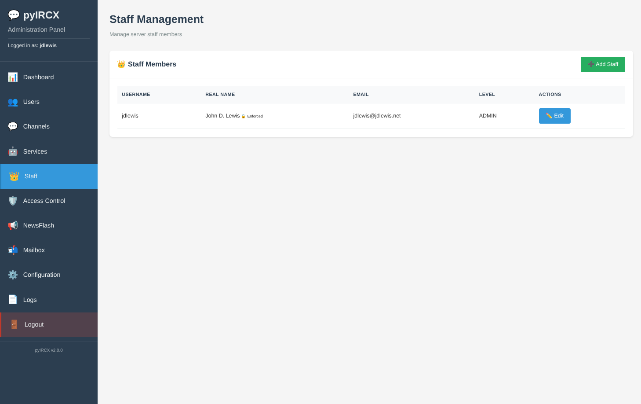Click the EMAIL column header

[x=361, y=94]
